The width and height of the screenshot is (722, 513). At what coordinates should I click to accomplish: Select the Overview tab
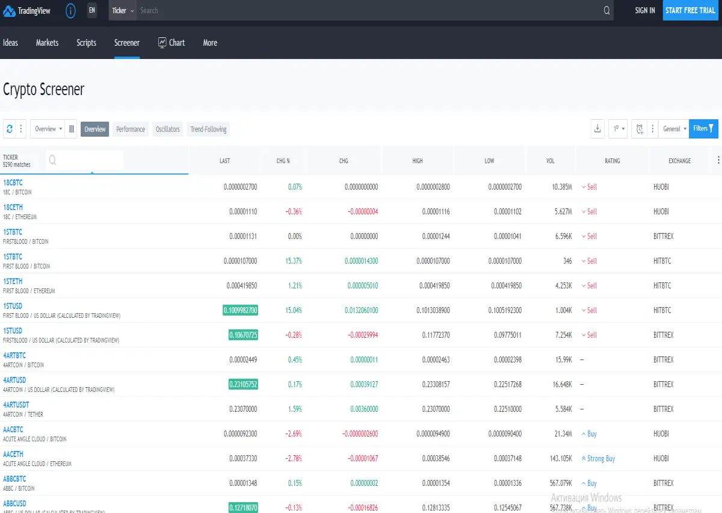click(95, 129)
